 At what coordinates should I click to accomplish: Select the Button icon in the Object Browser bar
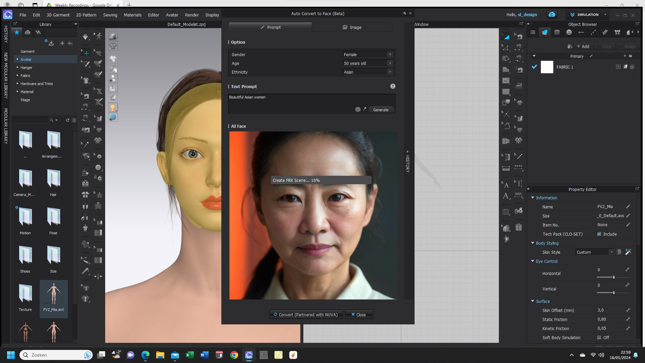coord(569,32)
